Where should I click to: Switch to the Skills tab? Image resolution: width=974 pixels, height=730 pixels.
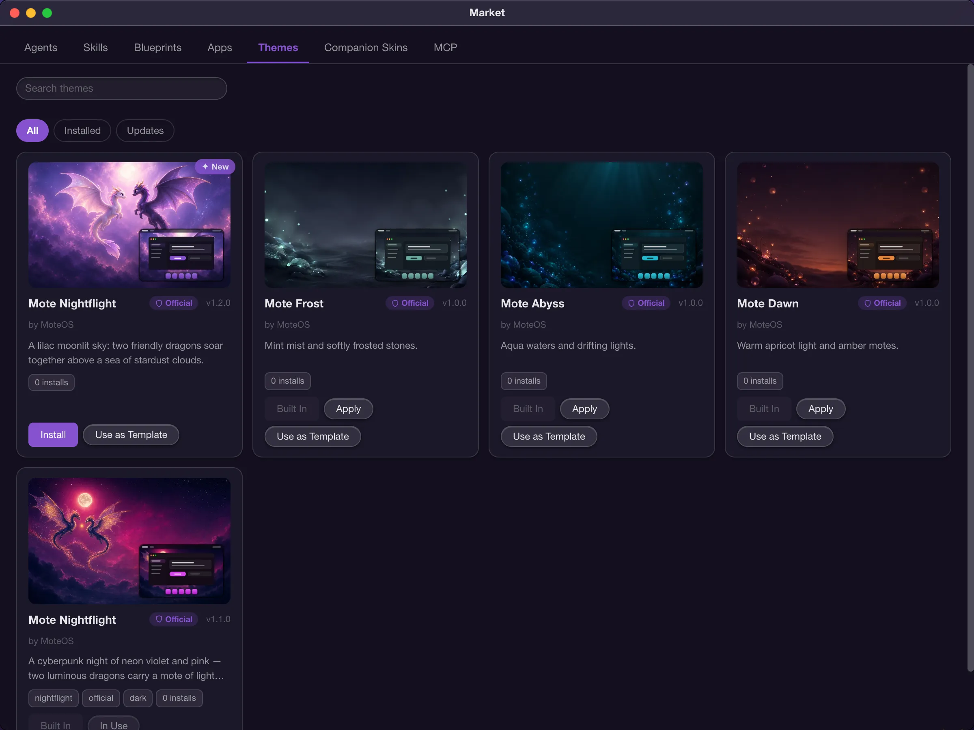coord(95,47)
